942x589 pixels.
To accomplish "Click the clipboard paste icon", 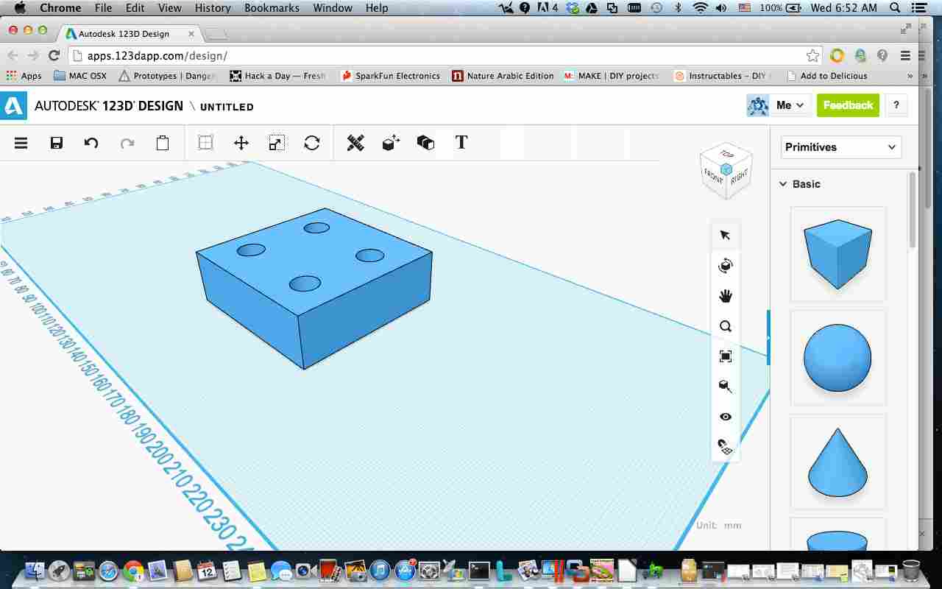I will pos(163,143).
